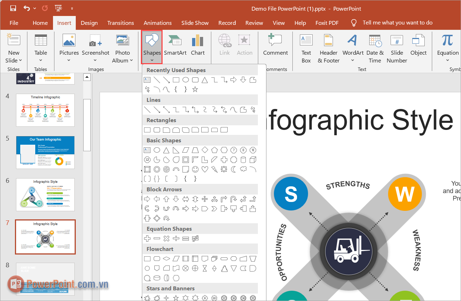461x301 pixels.
Task: Click the Save icon in title bar
Action: pyautogui.click(x=13, y=9)
